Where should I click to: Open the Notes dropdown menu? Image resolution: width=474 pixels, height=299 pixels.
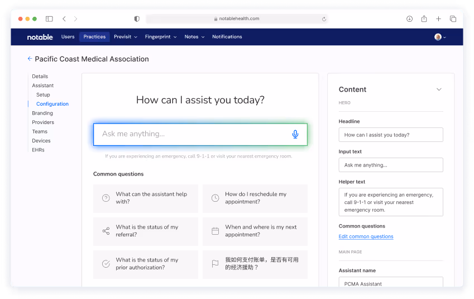tap(194, 37)
